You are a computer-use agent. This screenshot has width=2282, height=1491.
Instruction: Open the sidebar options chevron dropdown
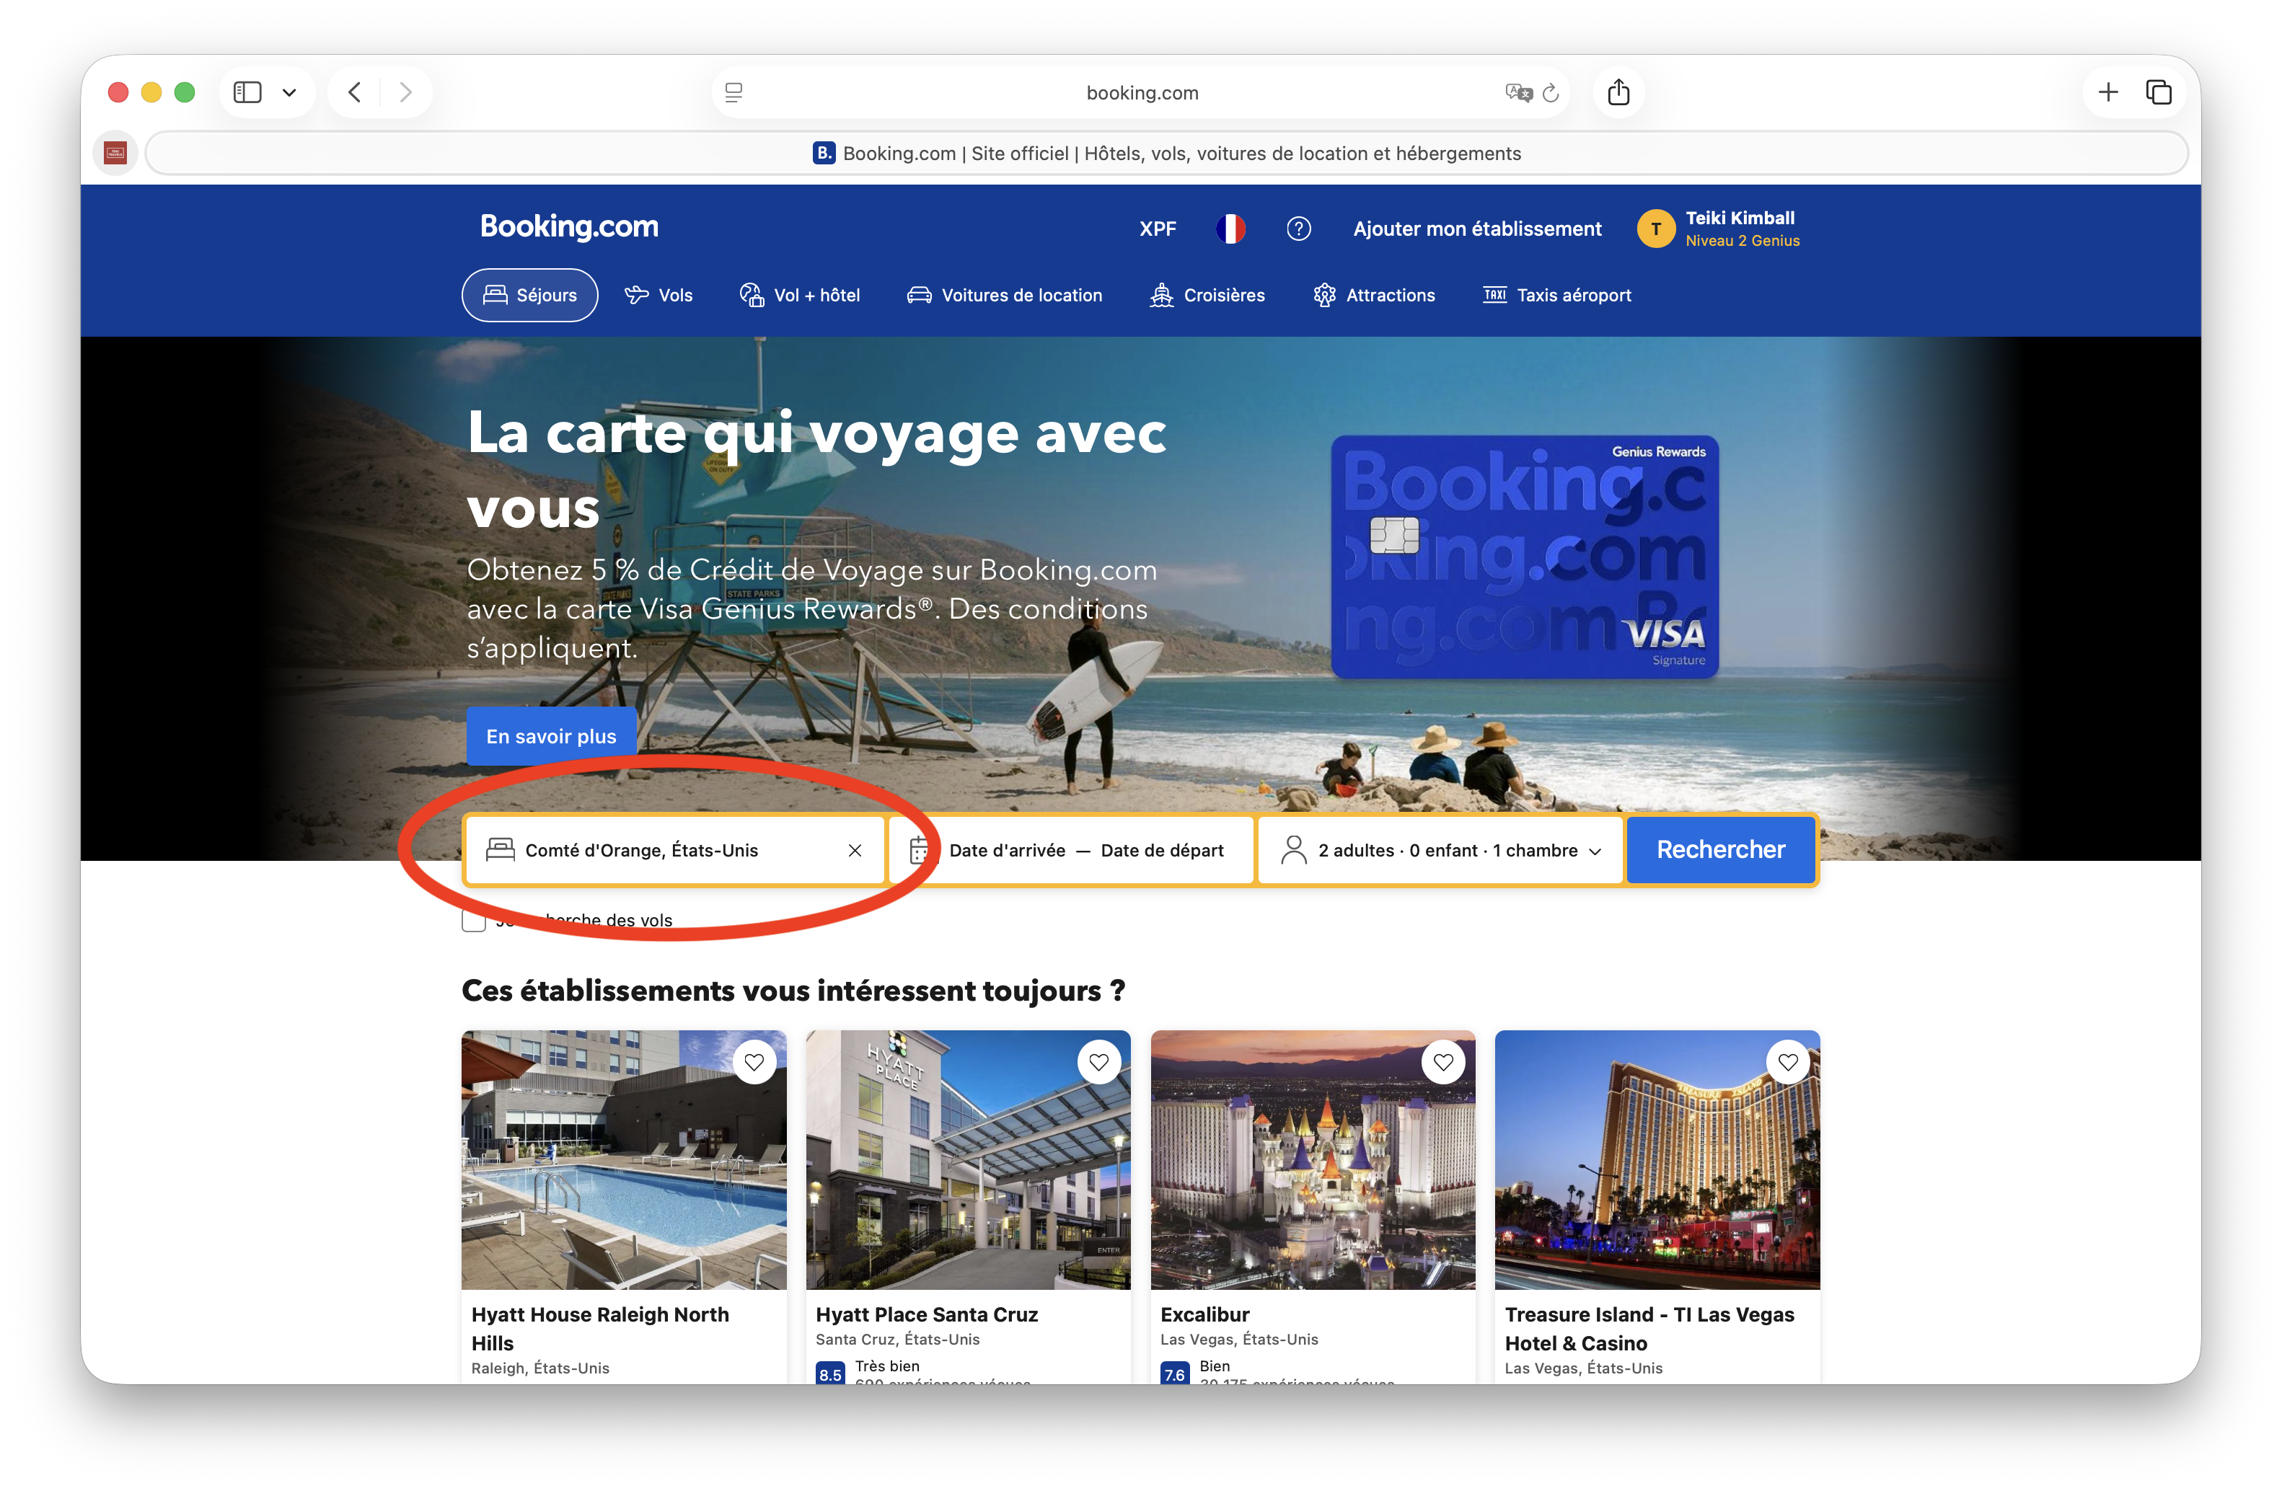[x=288, y=92]
